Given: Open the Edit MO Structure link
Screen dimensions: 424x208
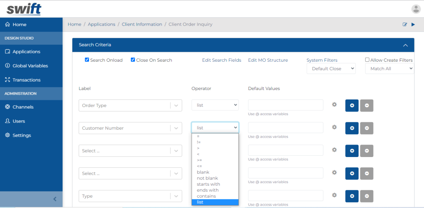Looking at the screenshot, I should pyautogui.click(x=268, y=60).
